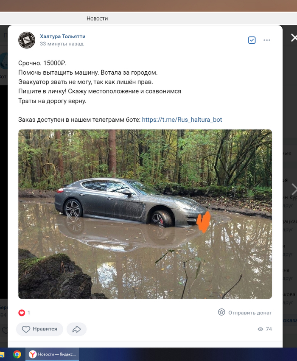Viewport: 297px width, 361px height.
Task: Open the Халтура Тольятти group name link
Action: (63, 36)
